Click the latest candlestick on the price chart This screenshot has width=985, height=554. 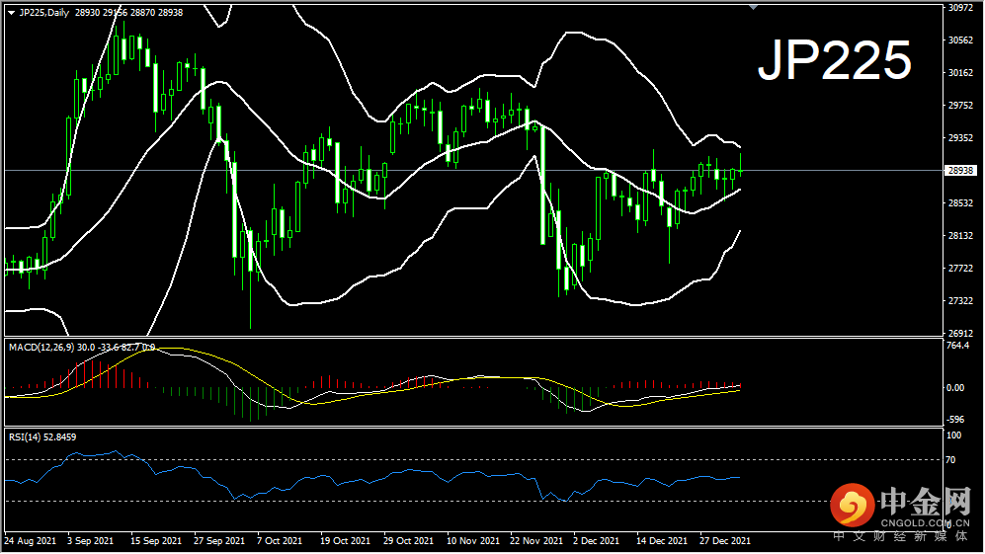coord(741,168)
